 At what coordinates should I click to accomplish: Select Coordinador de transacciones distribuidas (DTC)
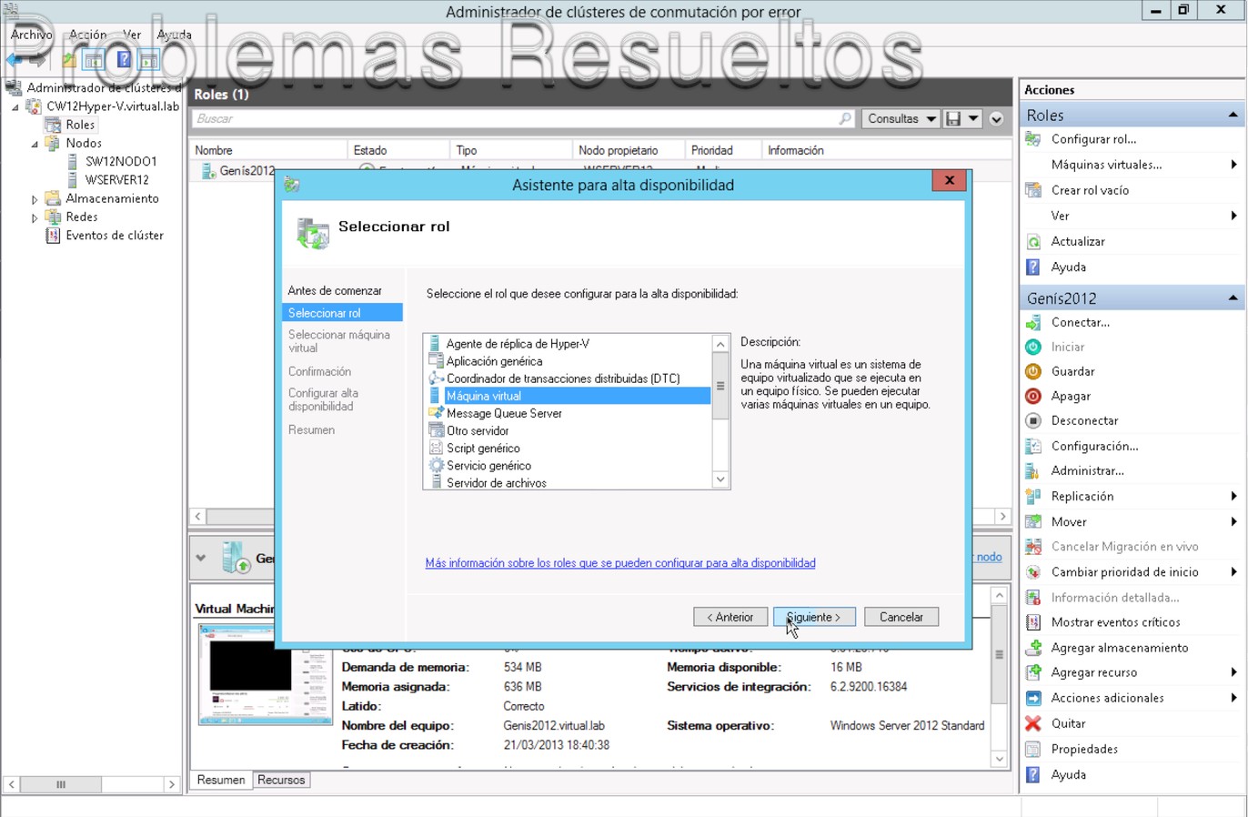coord(563,378)
